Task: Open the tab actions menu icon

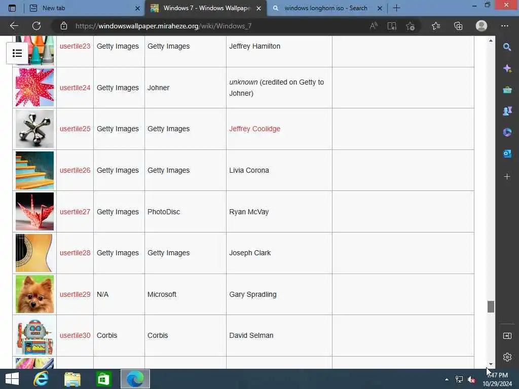Action: (x=12, y=8)
